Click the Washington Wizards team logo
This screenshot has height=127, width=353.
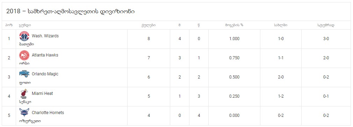[24, 36]
